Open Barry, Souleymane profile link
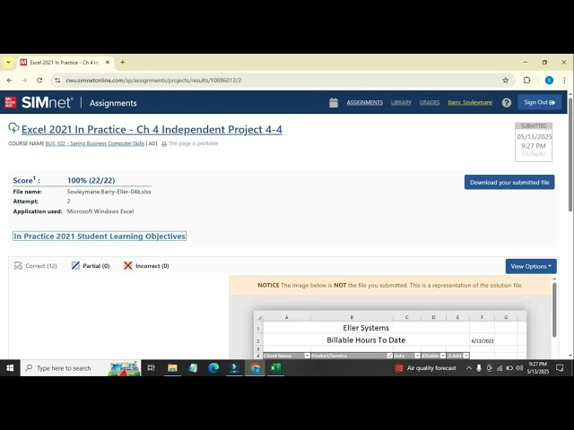This screenshot has height=430, width=574. (470, 103)
